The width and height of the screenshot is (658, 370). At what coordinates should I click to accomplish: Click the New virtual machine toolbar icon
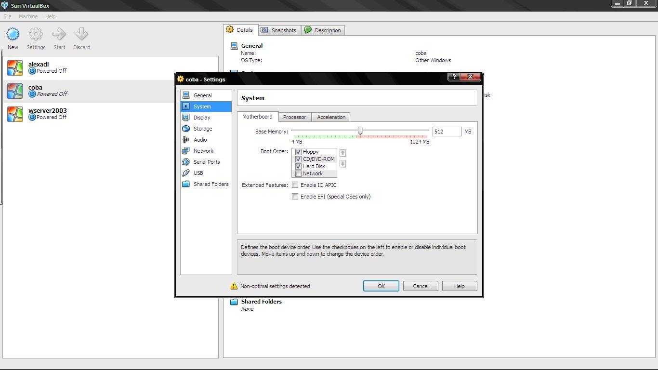tap(13, 34)
